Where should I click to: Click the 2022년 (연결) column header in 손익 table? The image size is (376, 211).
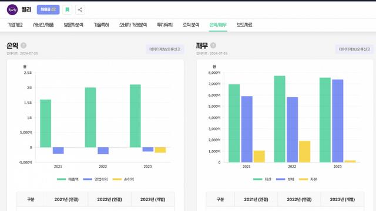tap(110, 199)
